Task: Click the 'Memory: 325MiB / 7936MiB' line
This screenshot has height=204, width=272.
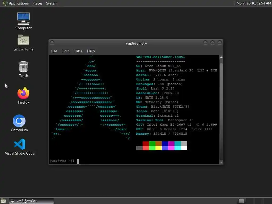Action: [x=162, y=134]
